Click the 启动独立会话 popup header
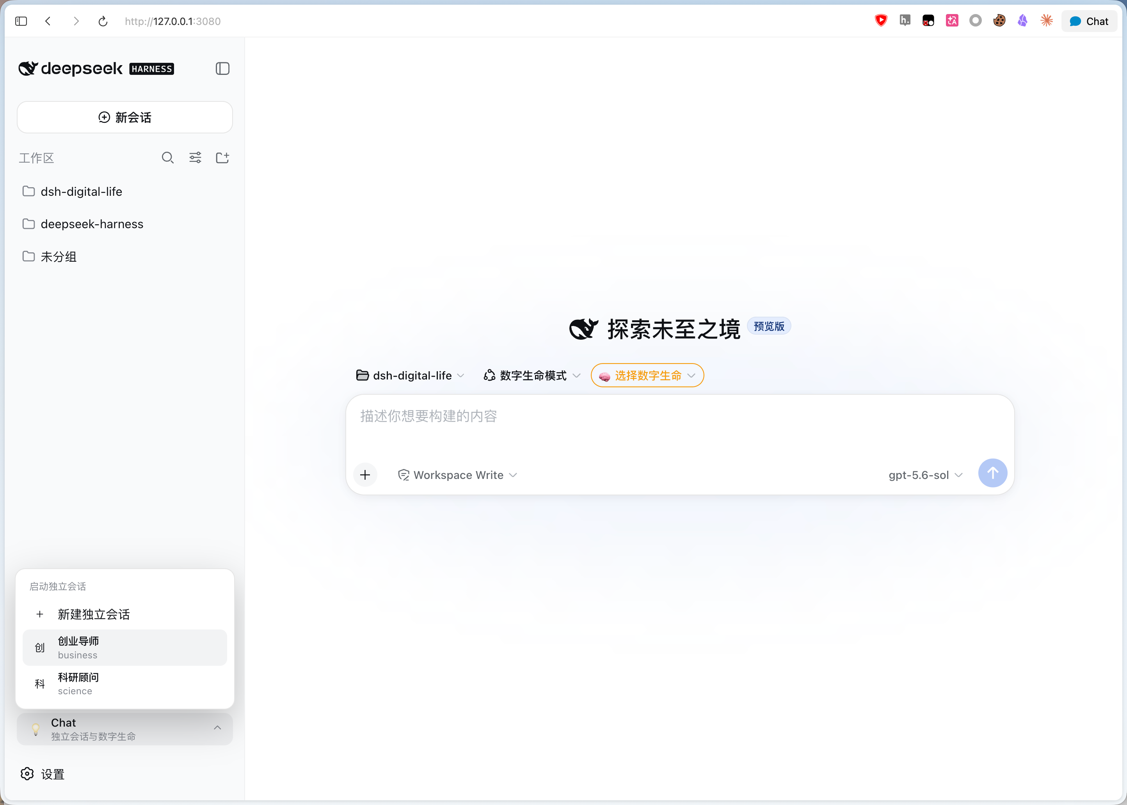This screenshot has width=1127, height=805. click(x=57, y=587)
